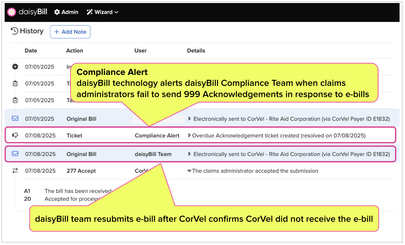Viewport: 405px width, 245px height.
Task: Click the History clock icon
Action: point(15,31)
